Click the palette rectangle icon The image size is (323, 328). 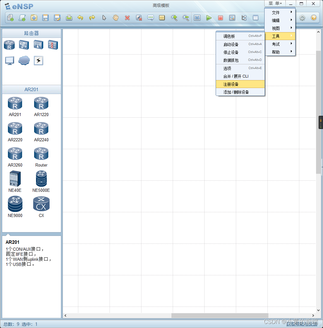(162, 18)
